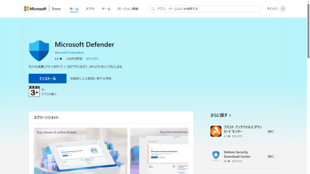The width and height of the screenshot is (310, 174).
Task: Open the Store home link
Action: (x=56, y=9)
